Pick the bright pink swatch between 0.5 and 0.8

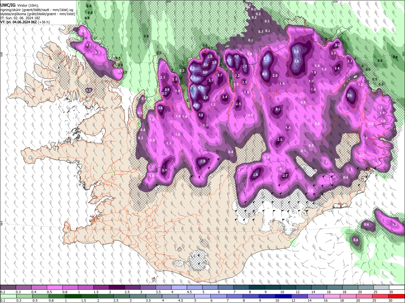[55, 288]
